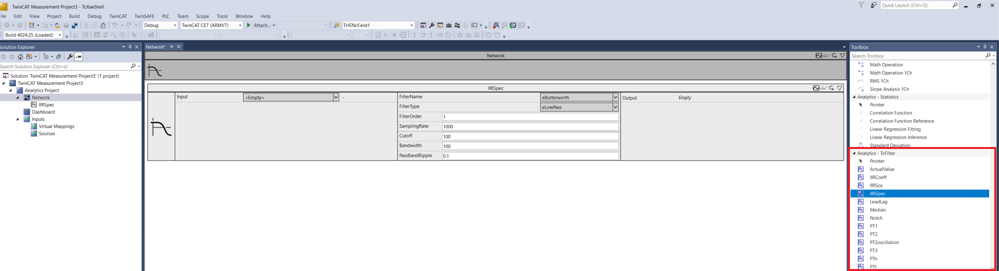This screenshot has height=271, width=999.
Task: Select Virtual Mappings tree item
Action: (56, 127)
